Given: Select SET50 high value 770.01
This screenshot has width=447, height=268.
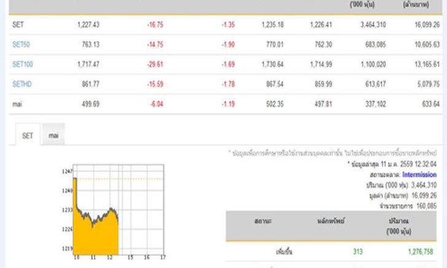Looking at the screenshot, I should pos(275,44).
